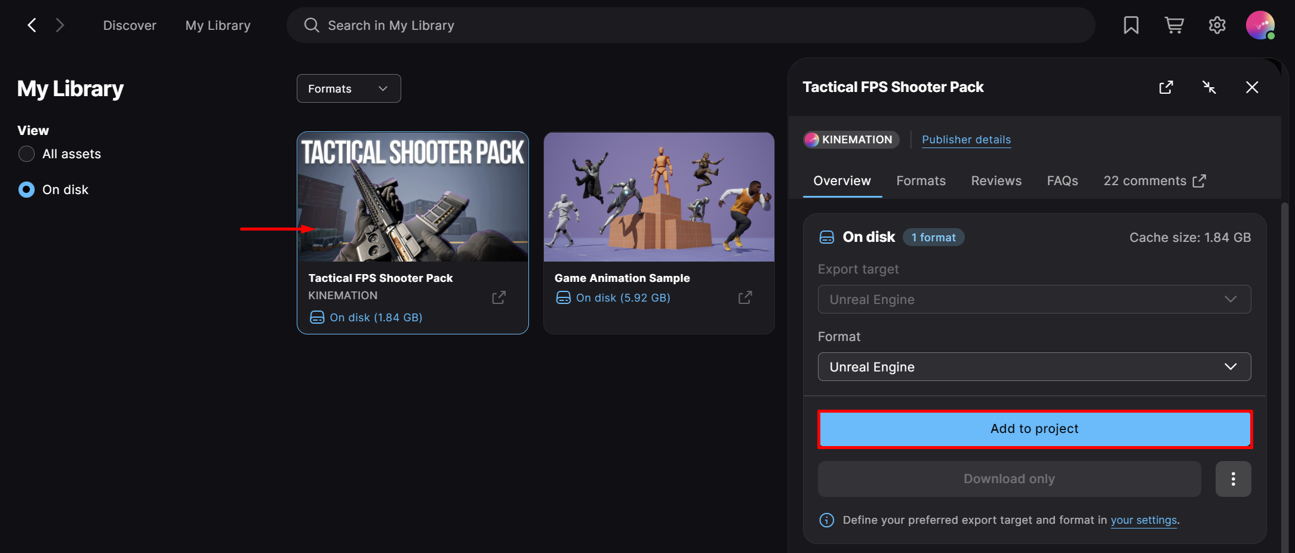Screen dimensions: 1295x553
Task: Open saved items bookmark icon
Action: click(1131, 25)
